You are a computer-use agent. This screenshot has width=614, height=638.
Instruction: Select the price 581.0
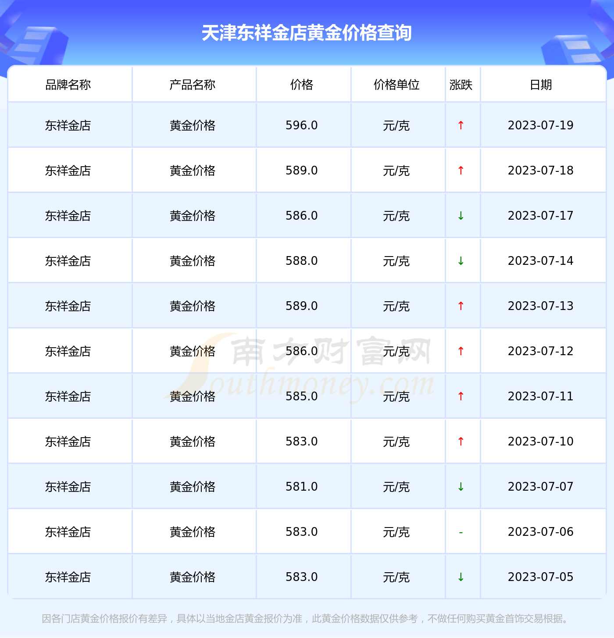pyautogui.click(x=302, y=487)
